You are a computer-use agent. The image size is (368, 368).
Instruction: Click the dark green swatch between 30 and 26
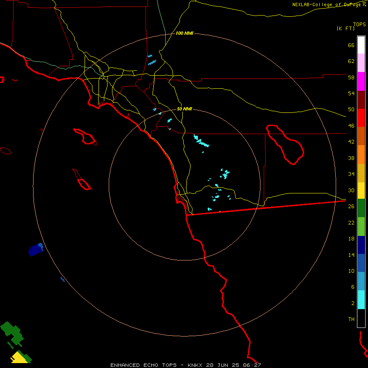click(x=361, y=208)
